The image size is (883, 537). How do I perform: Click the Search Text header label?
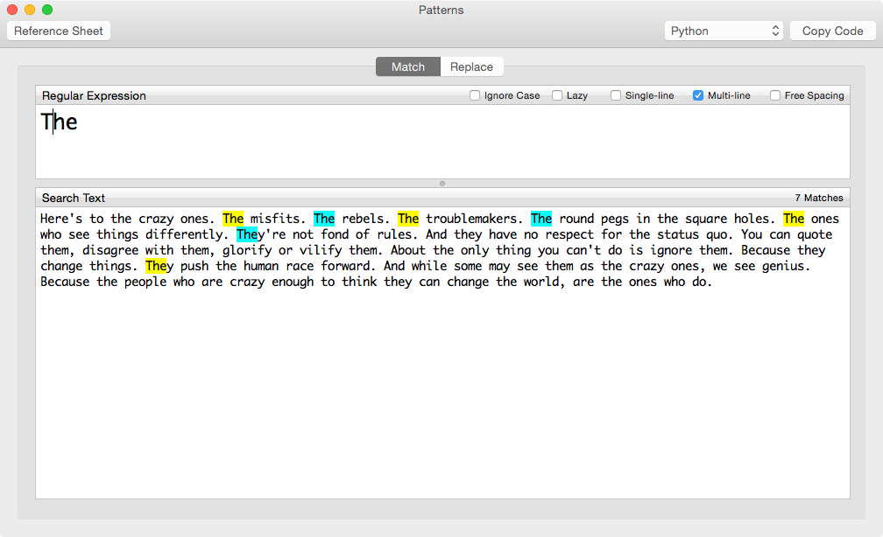[74, 198]
